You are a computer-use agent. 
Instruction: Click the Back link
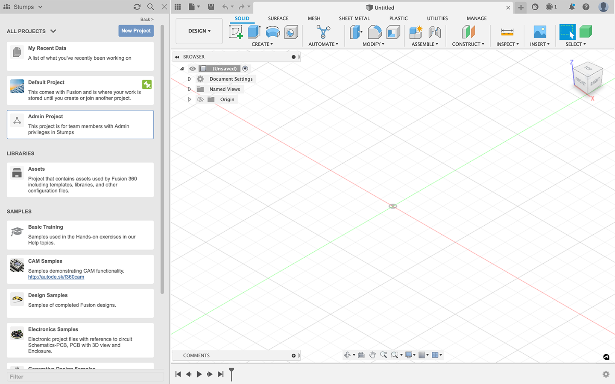click(x=147, y=20)
